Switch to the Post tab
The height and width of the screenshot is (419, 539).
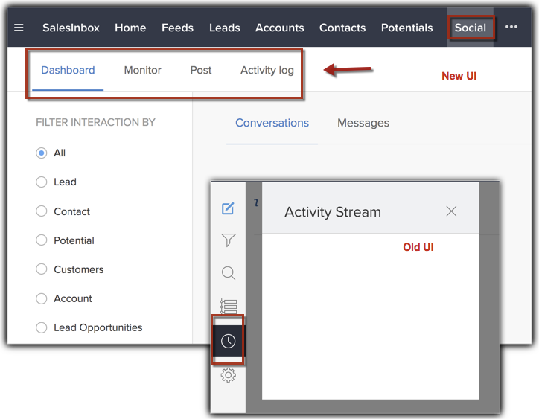201,70
